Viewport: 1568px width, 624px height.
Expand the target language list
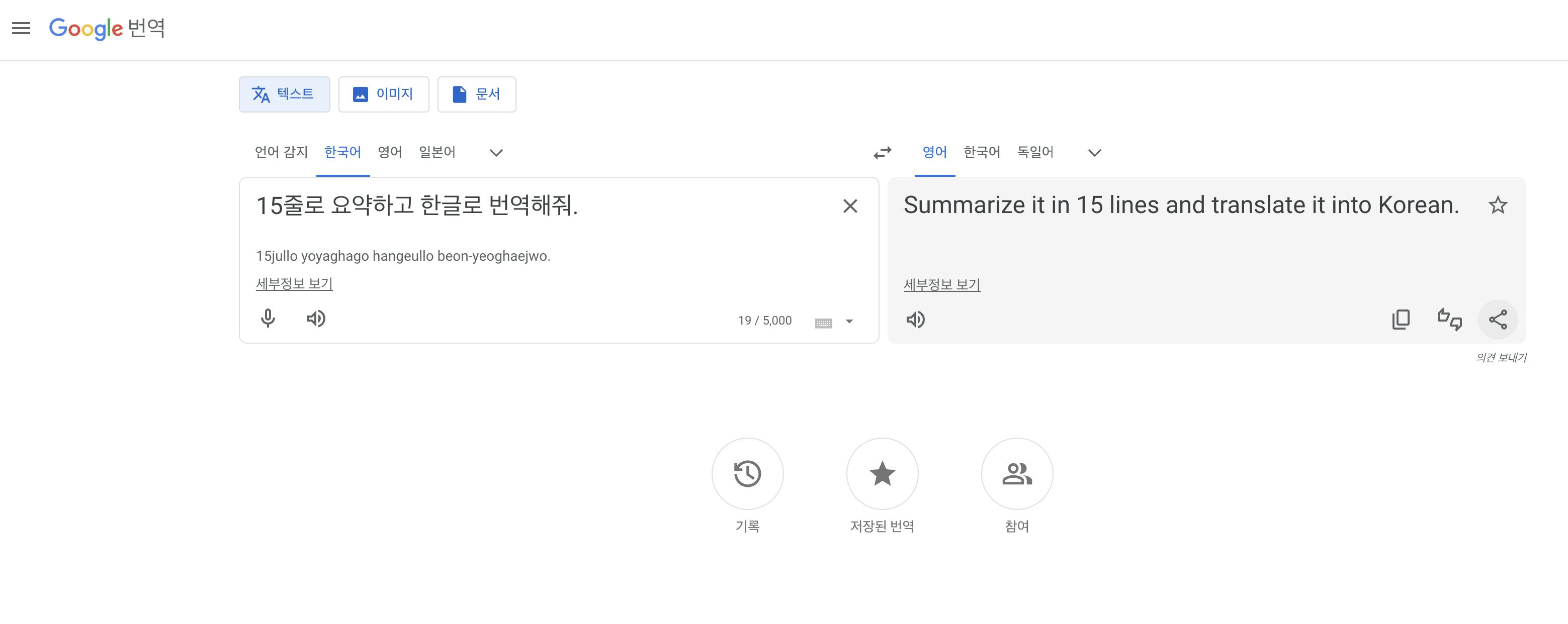click(1094, 153)
